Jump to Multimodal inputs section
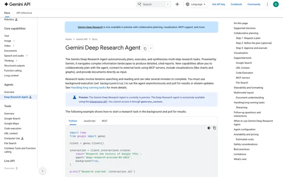The image size is (283, 177). (x=244, y=92)
